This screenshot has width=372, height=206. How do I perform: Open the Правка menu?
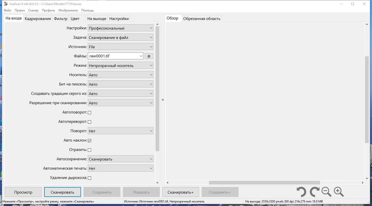click(x=20, y=10)
